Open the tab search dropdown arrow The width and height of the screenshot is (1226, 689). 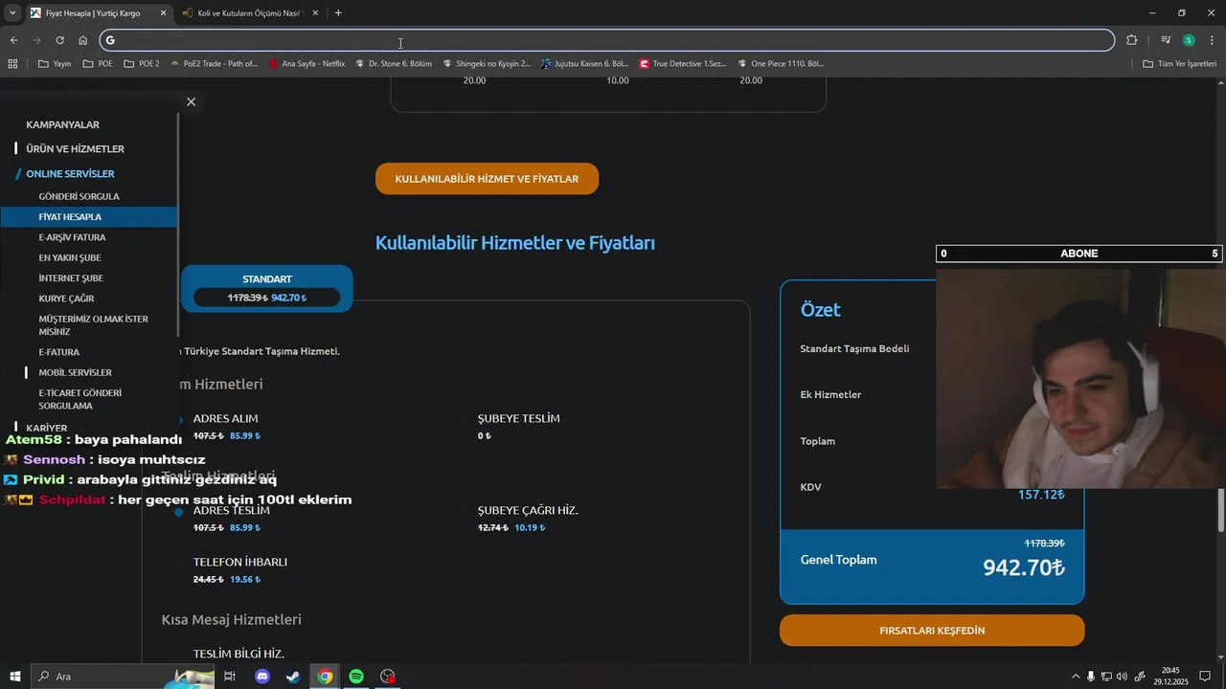pos(12,13)
